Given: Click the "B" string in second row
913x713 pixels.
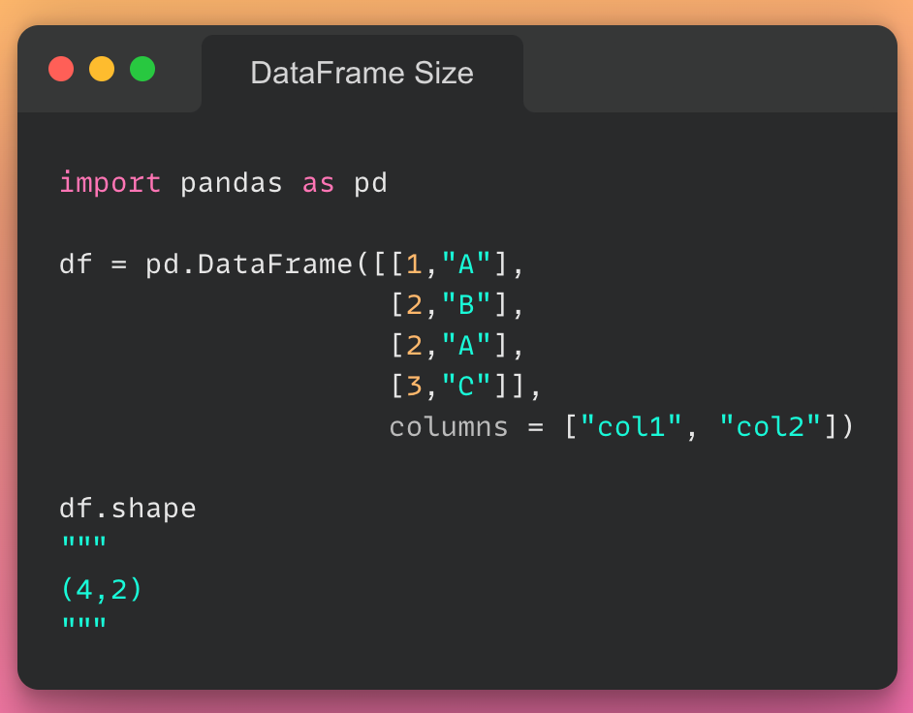Looking at the screenshot, I should click(466, 304).
